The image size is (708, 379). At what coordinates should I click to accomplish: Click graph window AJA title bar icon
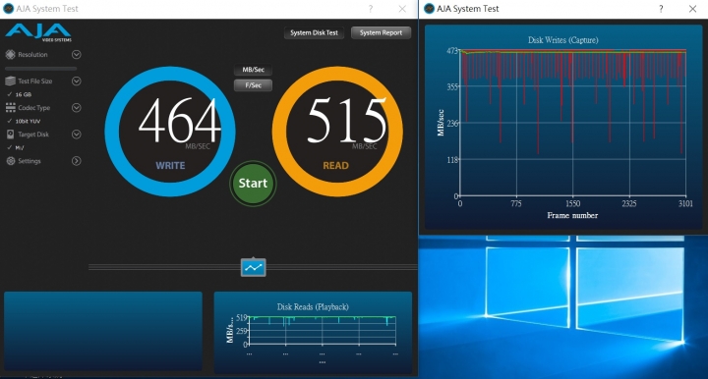coord(429,9)
